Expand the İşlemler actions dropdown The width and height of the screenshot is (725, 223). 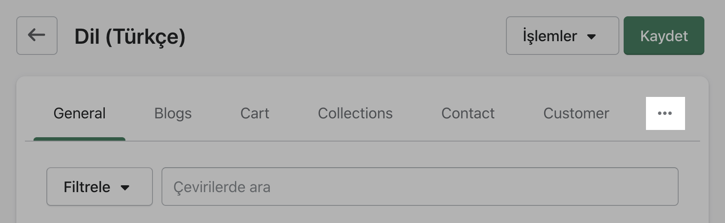(x=562, y=36)
